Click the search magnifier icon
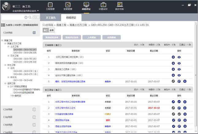The height and width of the screenshot is (134, 198). click(x=30, y=17)
